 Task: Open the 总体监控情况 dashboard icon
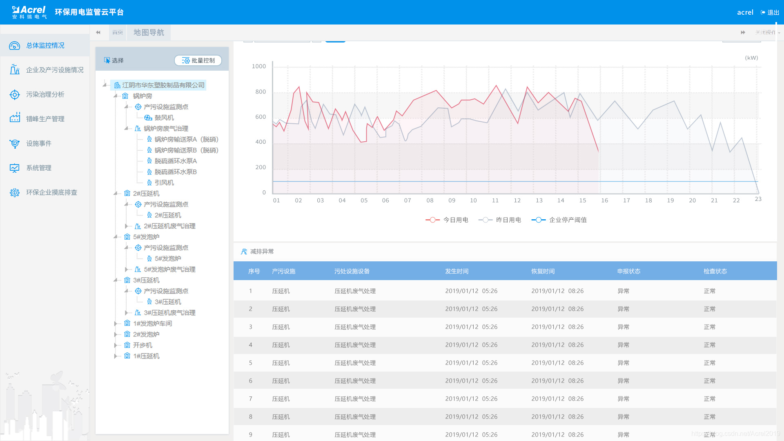click(15, 45)
